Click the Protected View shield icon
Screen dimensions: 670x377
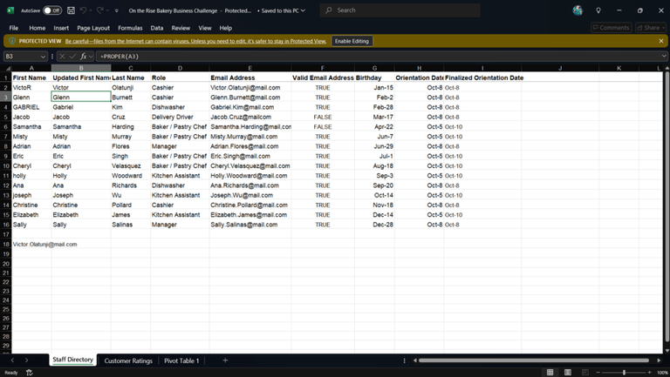click(12, 41)
